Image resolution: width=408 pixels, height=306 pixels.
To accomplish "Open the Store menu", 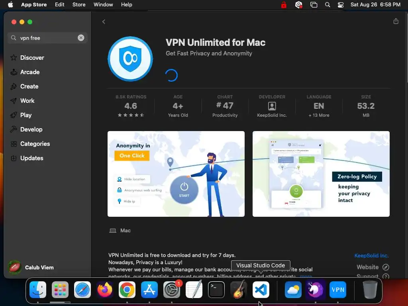I will 79,5.
